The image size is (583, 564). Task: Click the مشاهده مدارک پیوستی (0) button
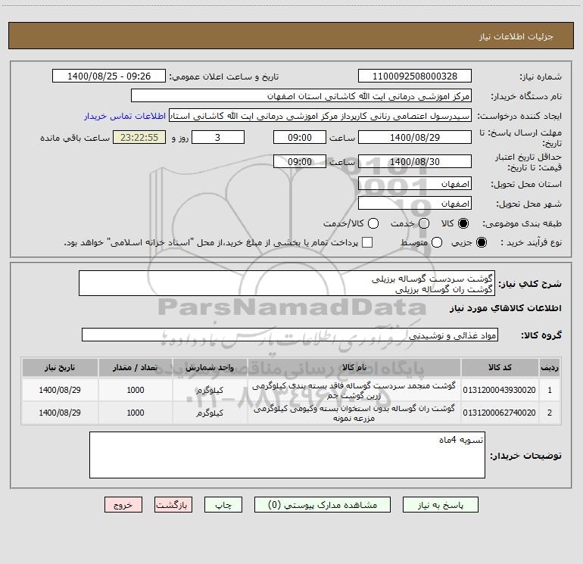(323, 505)
